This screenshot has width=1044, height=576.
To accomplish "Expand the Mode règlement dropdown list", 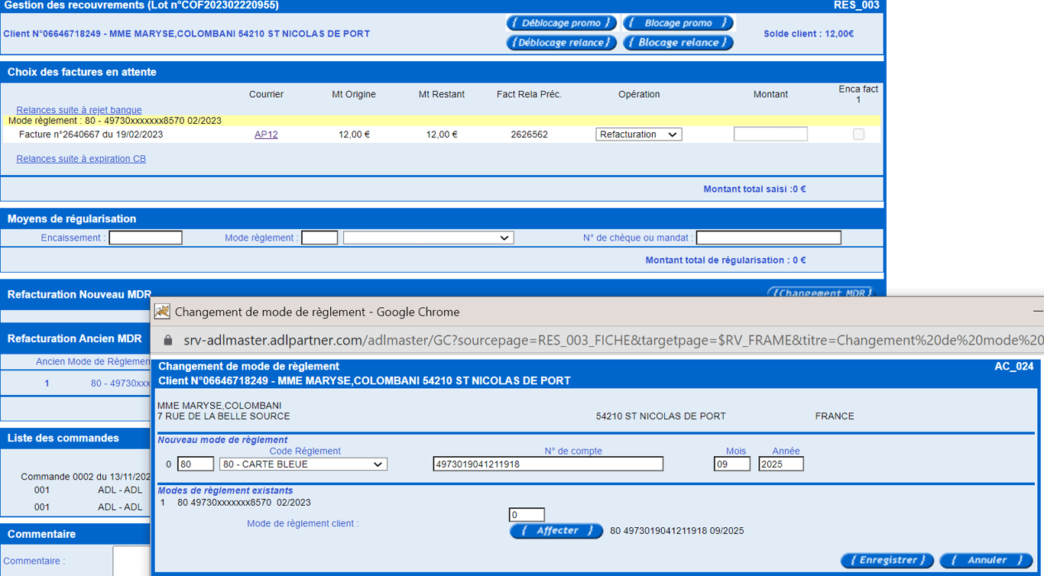I will [x=428, y=238].
